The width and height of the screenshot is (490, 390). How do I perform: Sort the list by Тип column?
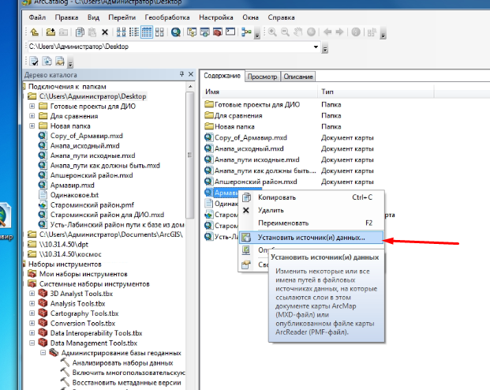tap(376, 92)
